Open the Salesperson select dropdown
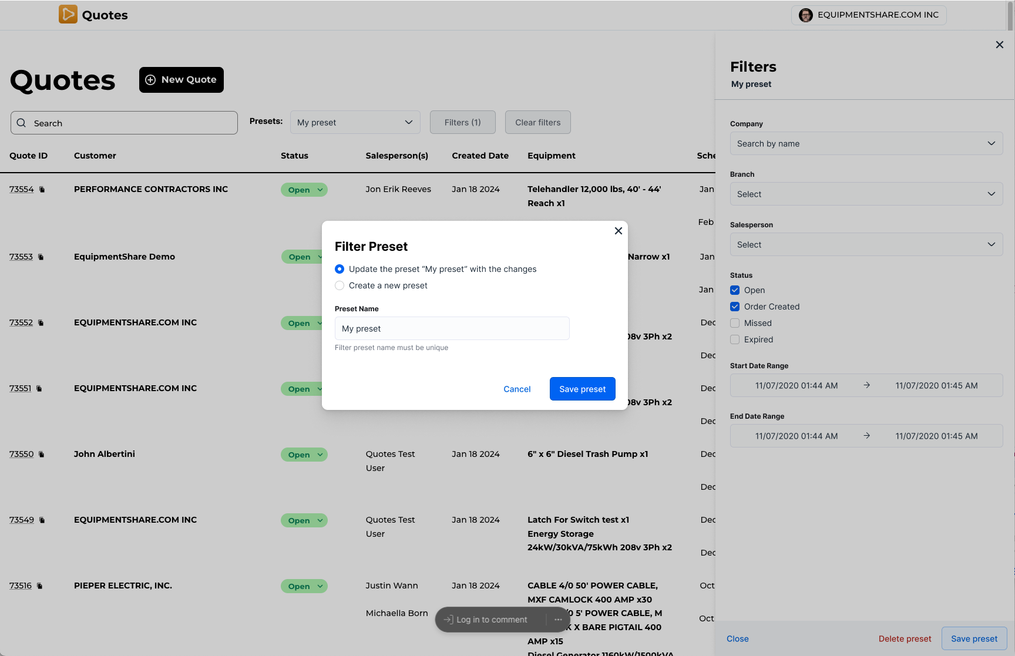 point(866,244)
